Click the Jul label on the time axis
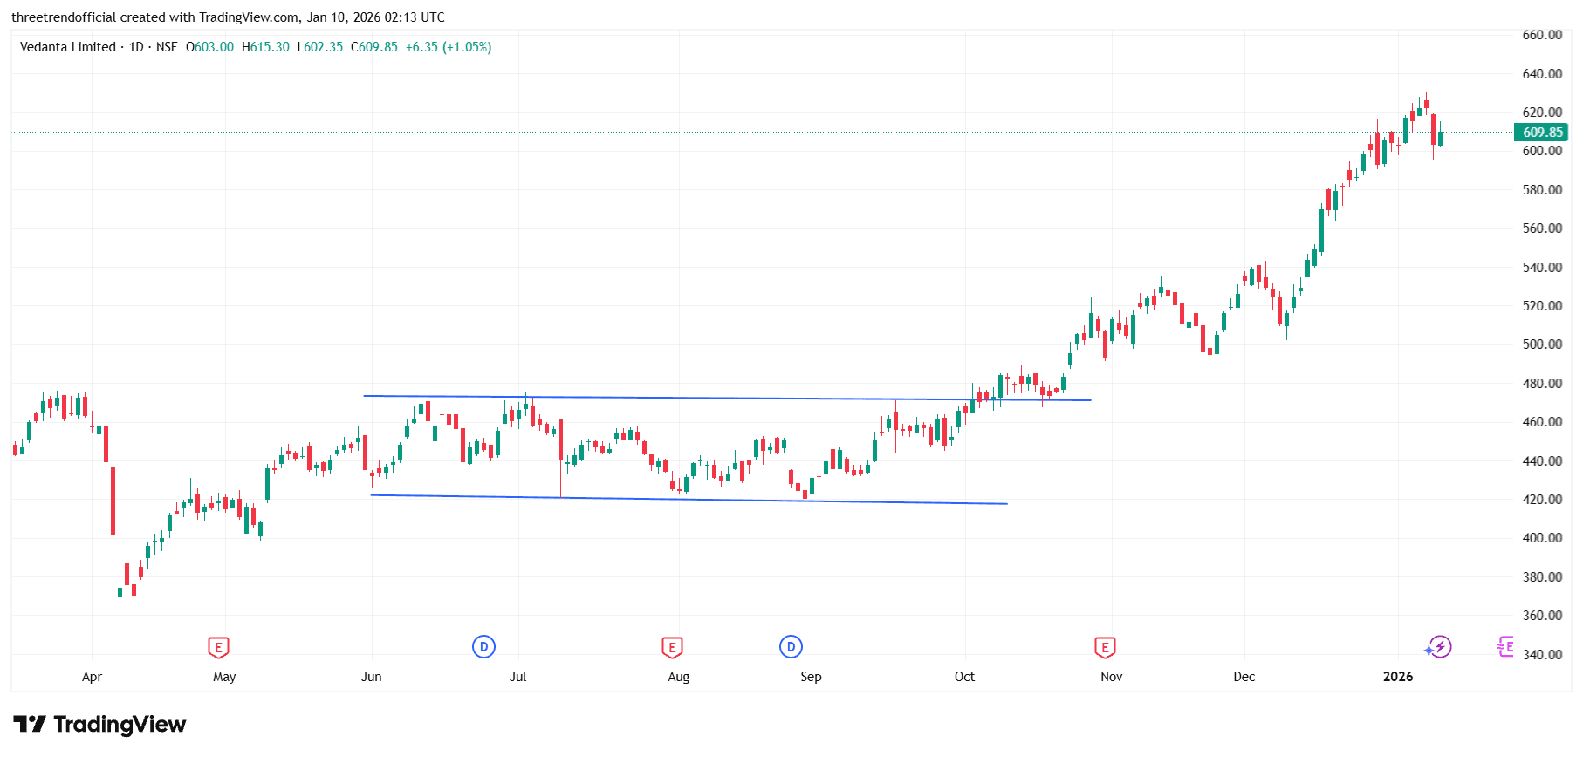Screen dimensions: 1583x757 (x=518, y=677)
